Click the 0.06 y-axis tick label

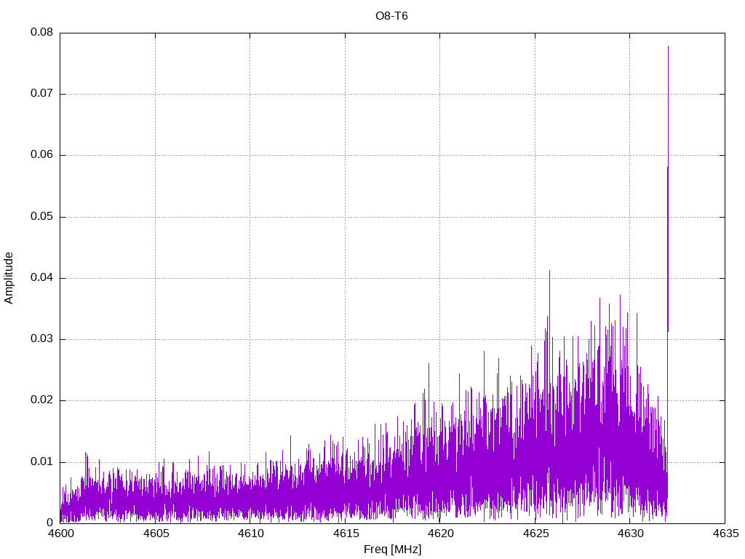click(41, 155)
